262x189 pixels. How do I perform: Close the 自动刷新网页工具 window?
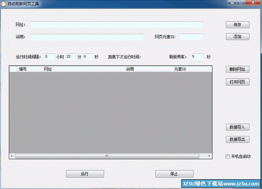point(253,3)
